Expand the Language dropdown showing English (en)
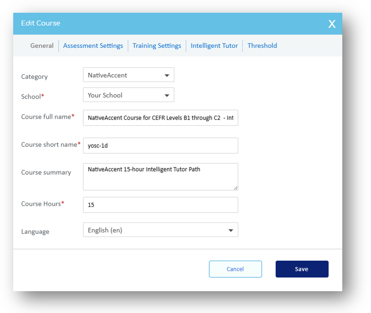The image size is (371, 313). 160,230
